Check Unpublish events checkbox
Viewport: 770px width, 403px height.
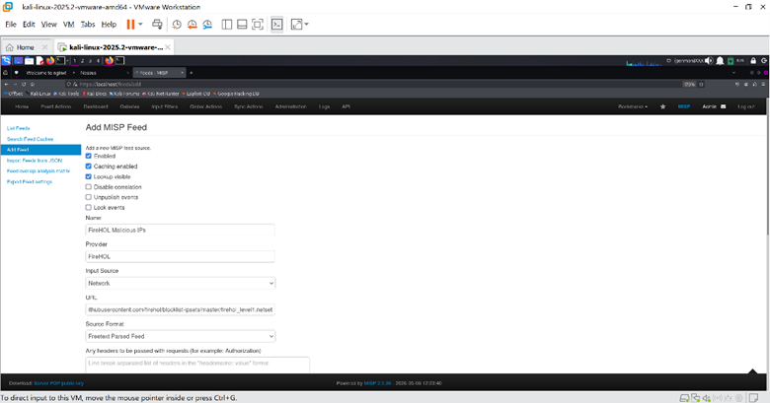tap(89, 197)
